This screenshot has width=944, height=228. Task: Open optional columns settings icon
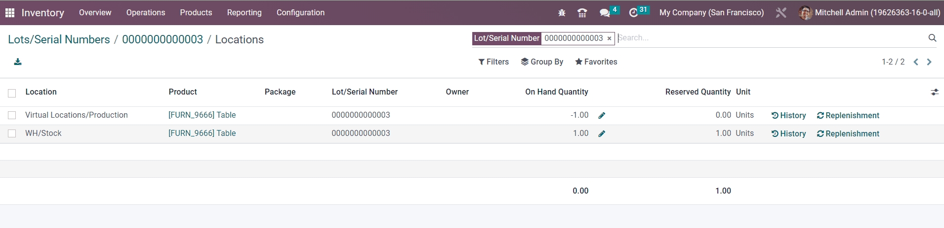935,92
